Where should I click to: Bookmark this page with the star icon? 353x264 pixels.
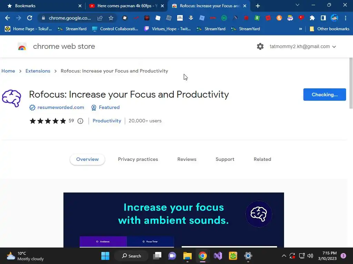pos(111,18)
